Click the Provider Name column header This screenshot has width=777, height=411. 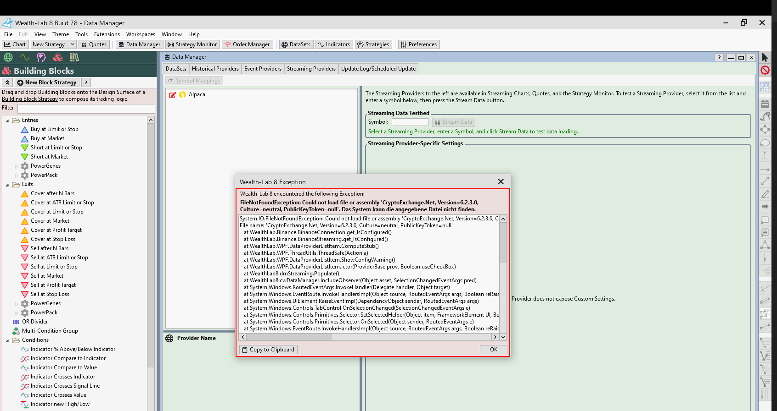(196, 338)
